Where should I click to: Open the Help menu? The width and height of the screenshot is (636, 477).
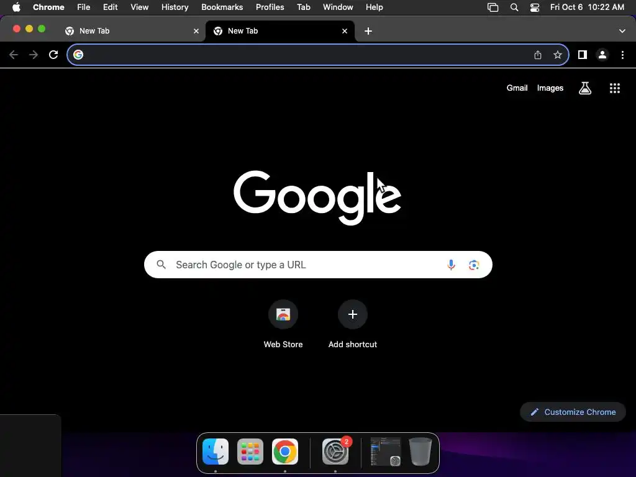point(375,7)
